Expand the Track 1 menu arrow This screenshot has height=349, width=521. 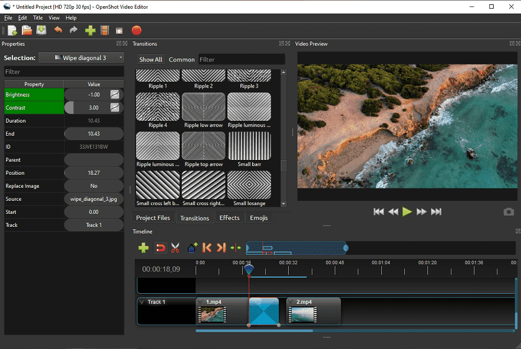pos(142,302)
